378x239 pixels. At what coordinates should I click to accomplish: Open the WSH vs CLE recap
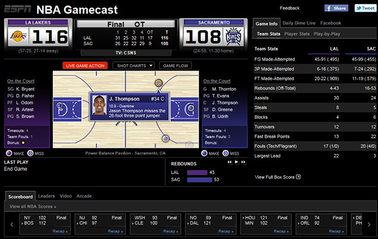tap(171, 231)
